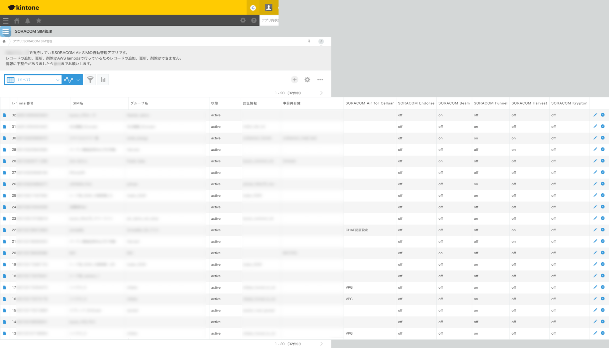This screenshot has width=609, height=348.
Task: Edit record 32 with the pencil icon
Action: pos(595,115)
